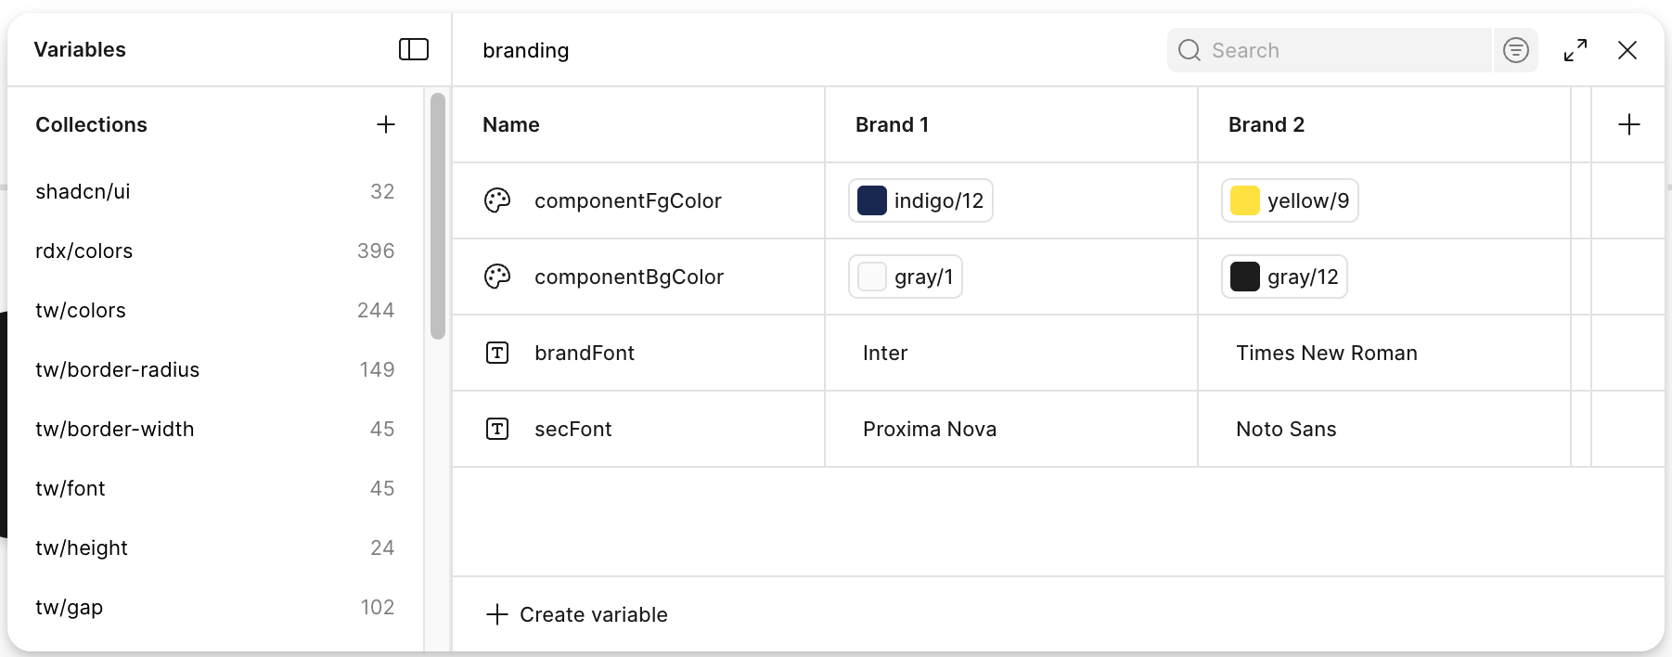Select the shadcn/ui collection
The height and width of the screenshot is (657, 1672).
(84, 191)
